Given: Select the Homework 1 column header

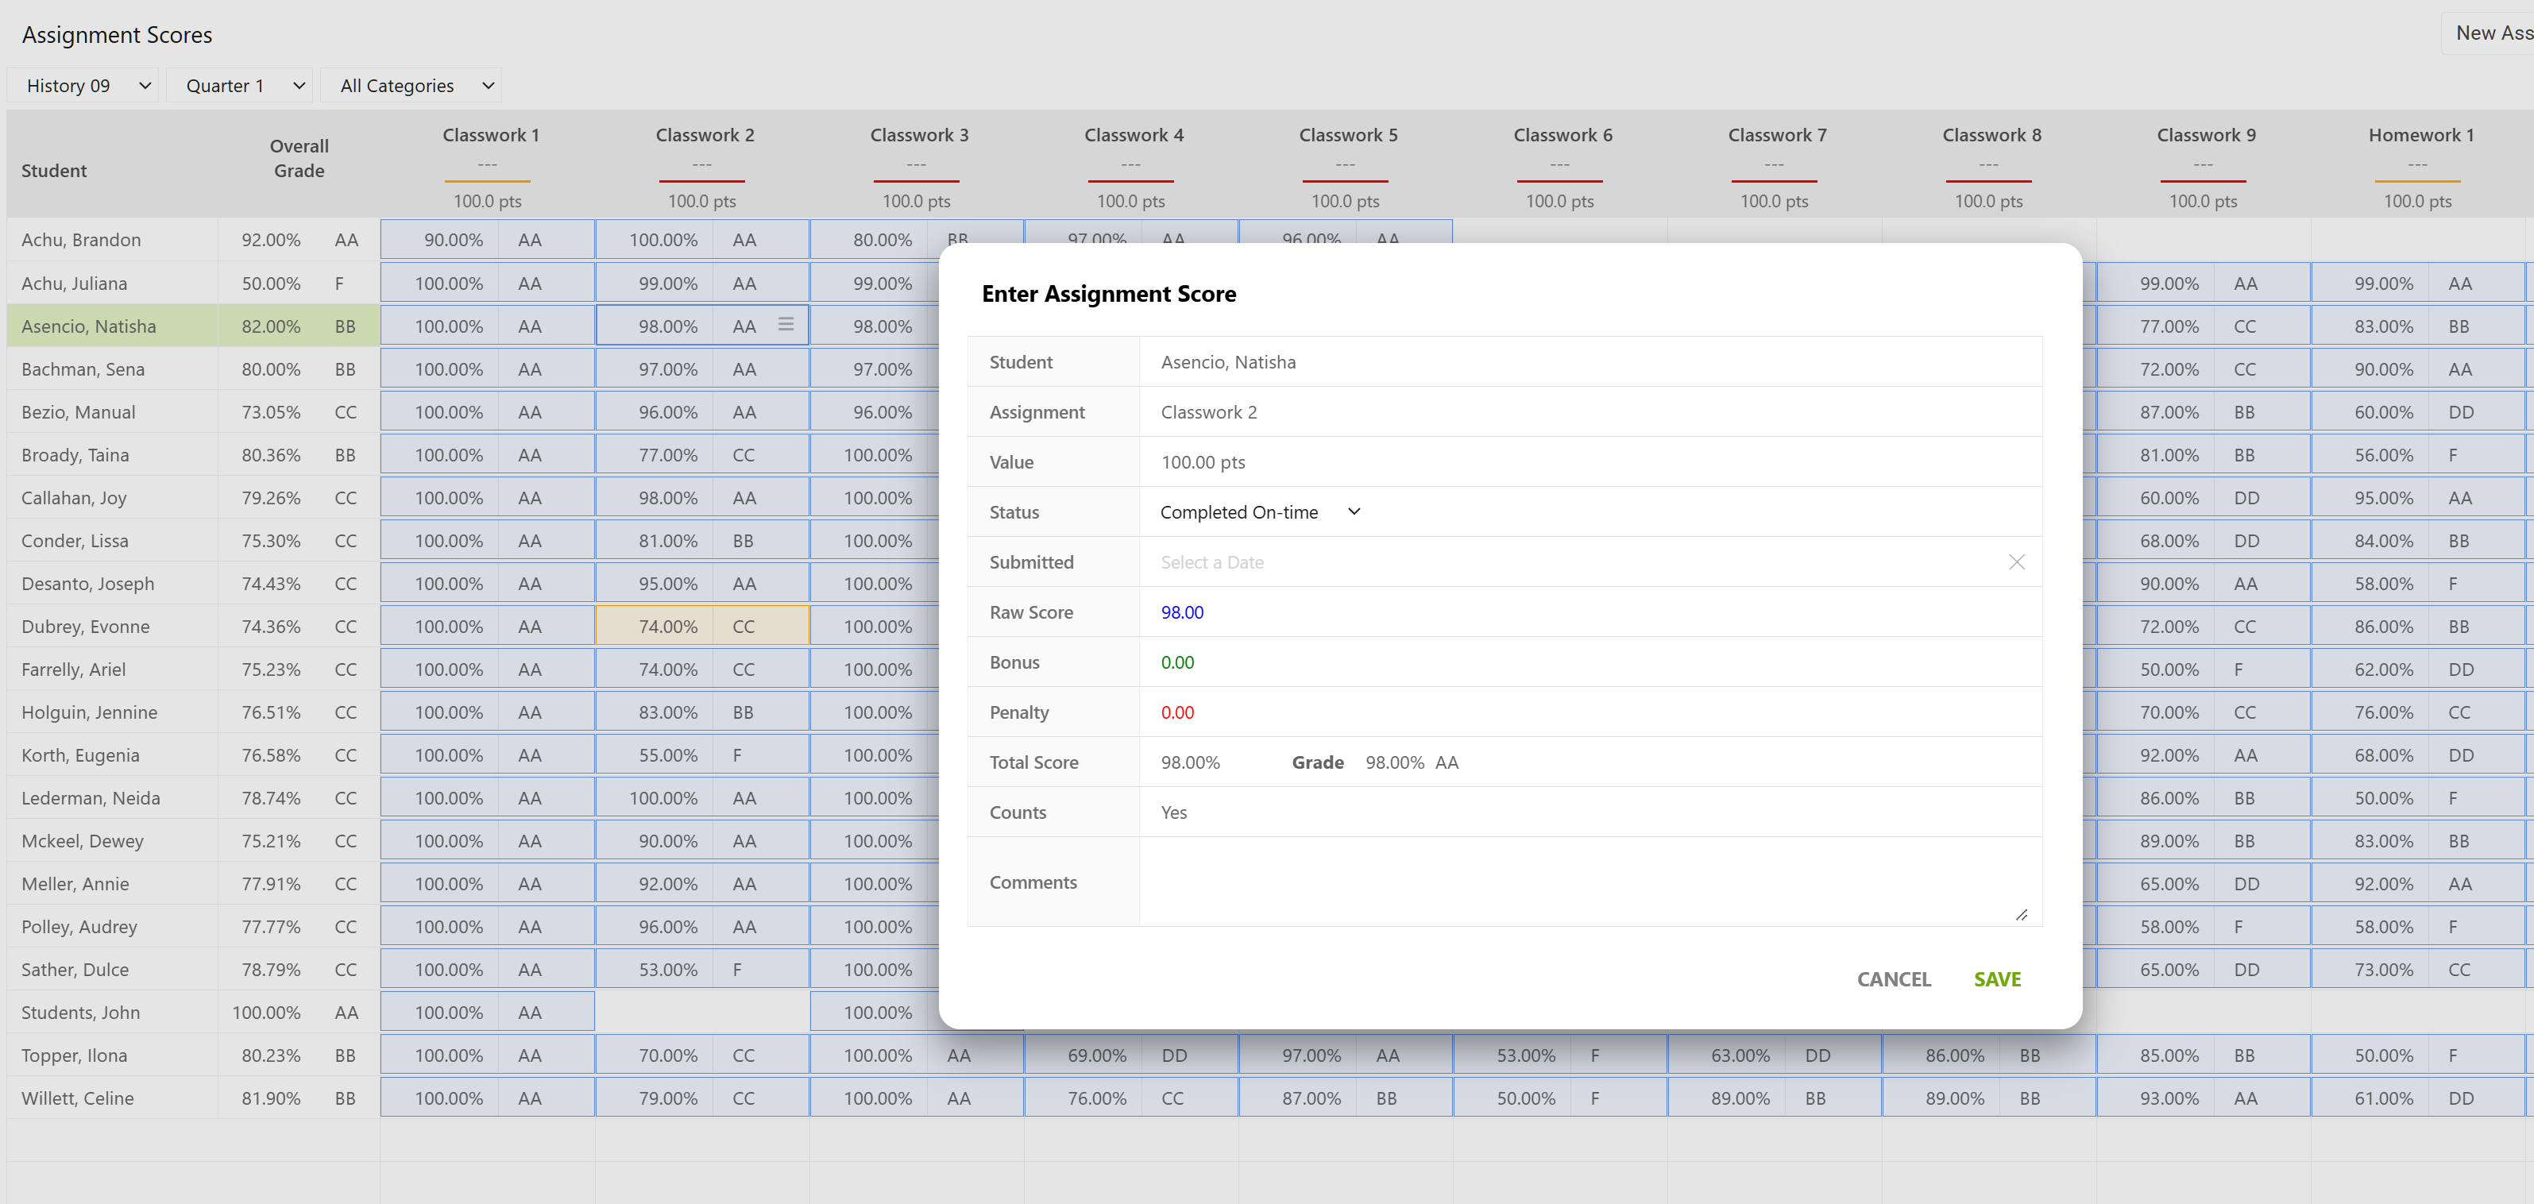Looking at the screenshot, I should click(2420, 135).
